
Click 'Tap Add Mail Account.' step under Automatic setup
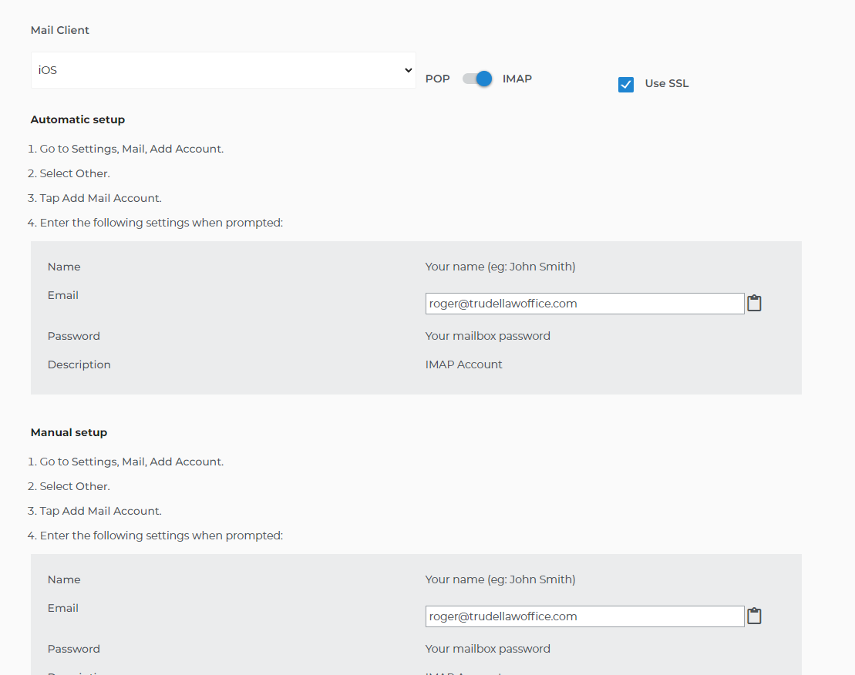[x=100, y=198]
